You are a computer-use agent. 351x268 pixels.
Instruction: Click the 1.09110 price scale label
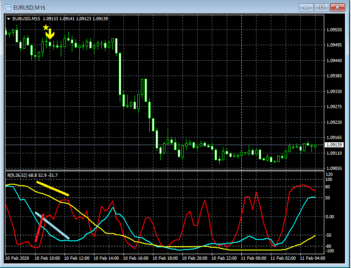pyautogui.click(x=334, y=153)
